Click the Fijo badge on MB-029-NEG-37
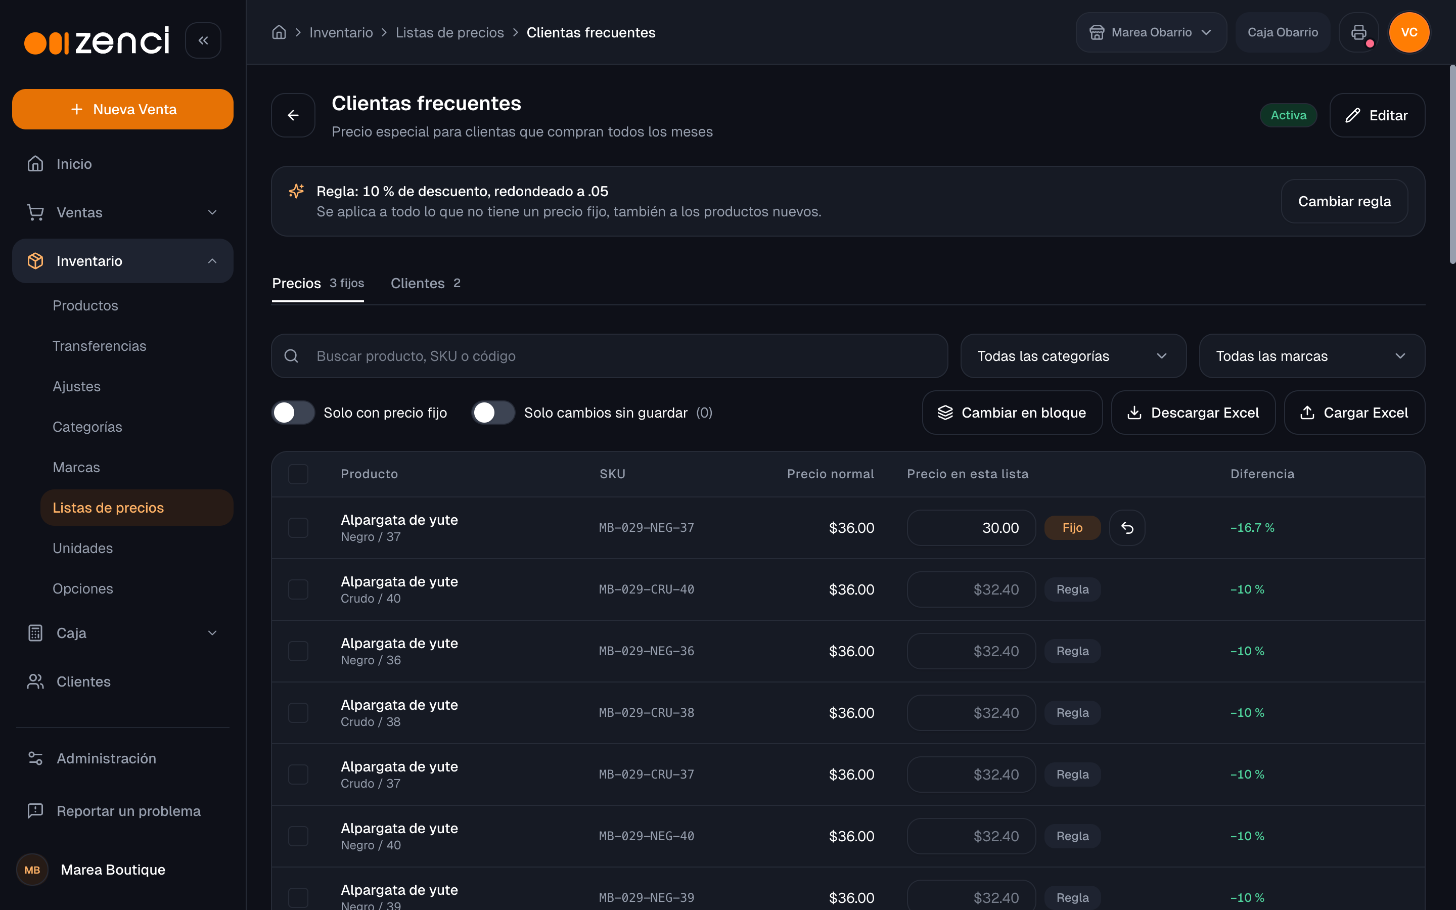Viewport: 1456px width, 910px height. point(1072,528)
